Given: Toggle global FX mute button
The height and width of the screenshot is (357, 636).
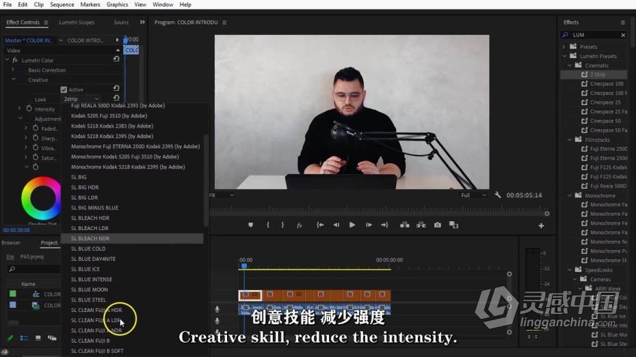Looking at the screenshot, I should 300,225.
